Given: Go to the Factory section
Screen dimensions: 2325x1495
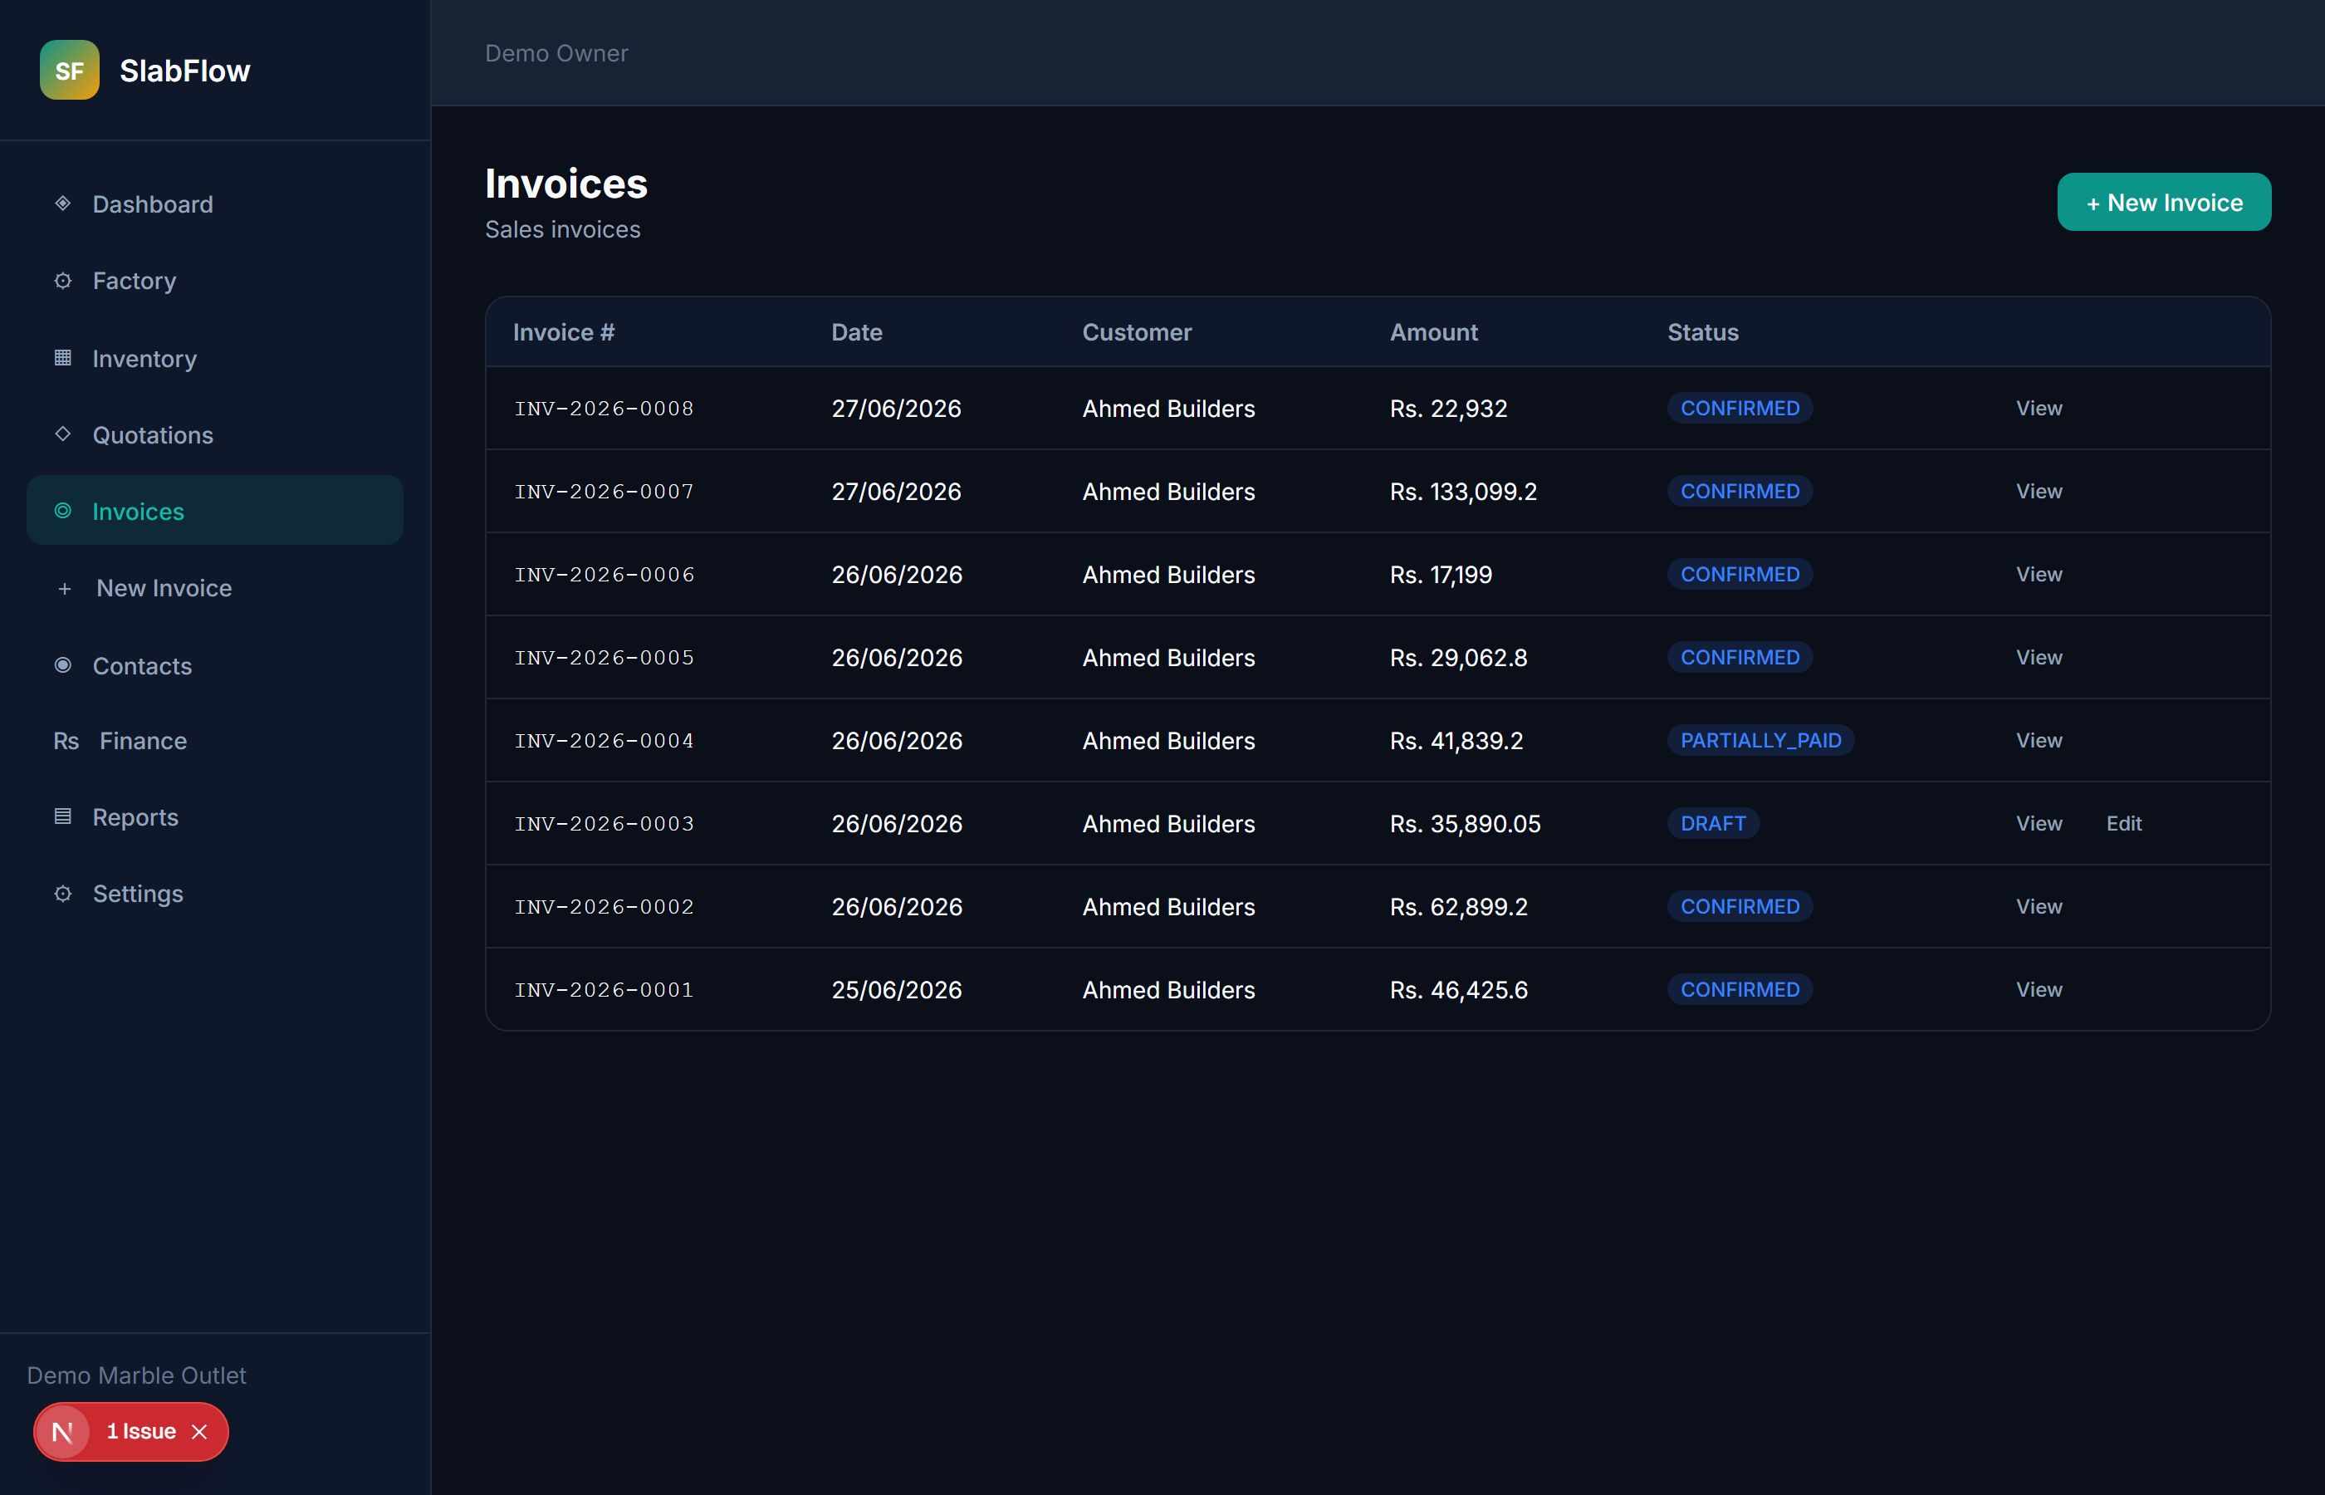Looking at the screenshot, I should click(x=214, y=281).
